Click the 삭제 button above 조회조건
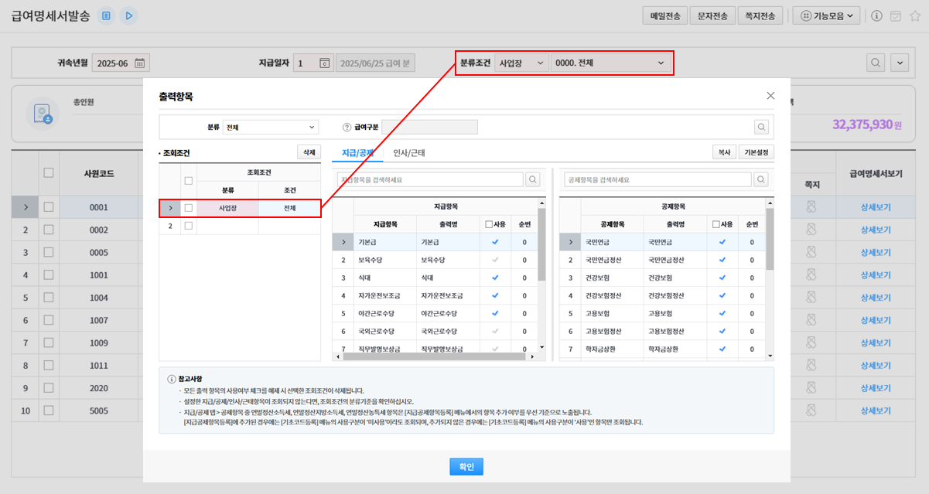 click(309, 152)
